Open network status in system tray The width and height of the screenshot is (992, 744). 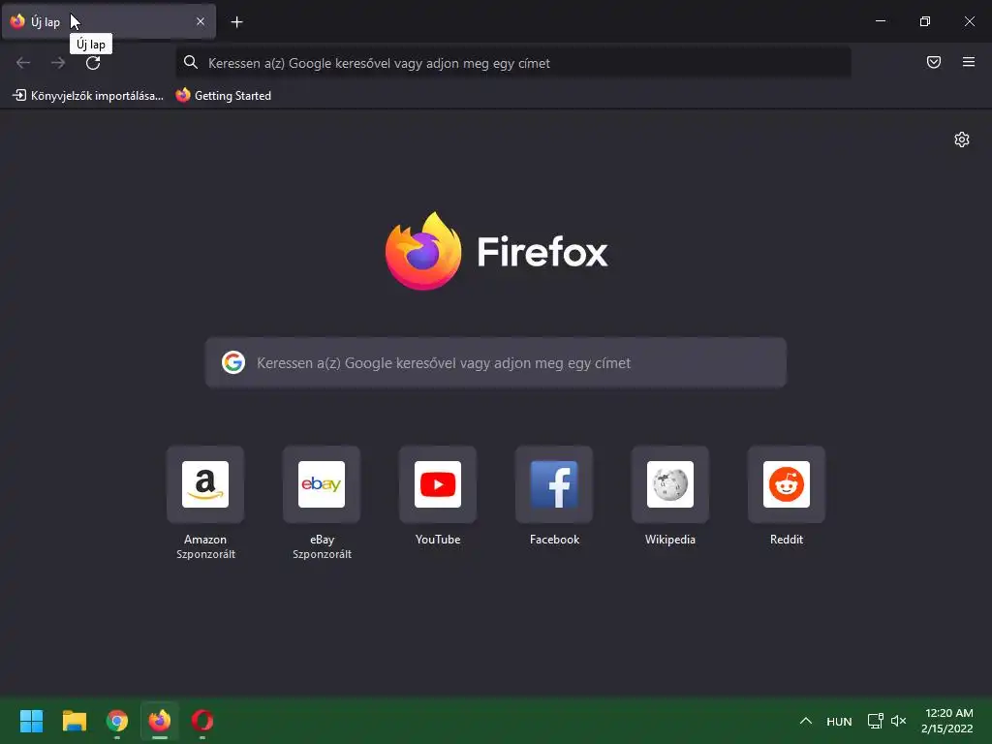(x=875, y=721)
